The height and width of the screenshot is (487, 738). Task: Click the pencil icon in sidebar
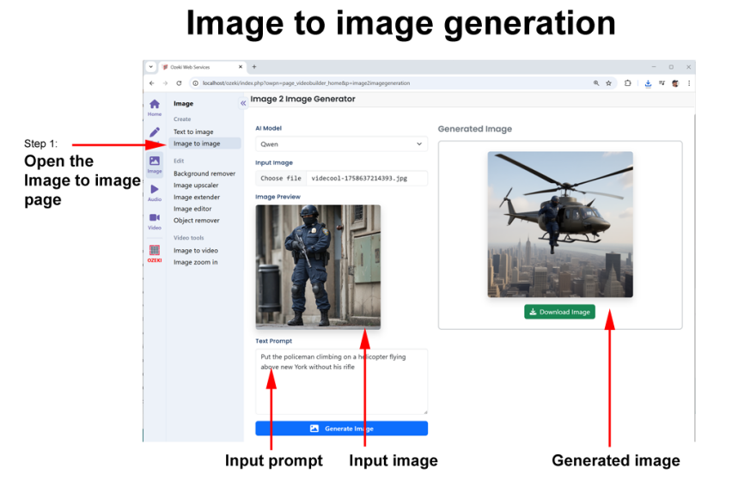click(155, 132)
